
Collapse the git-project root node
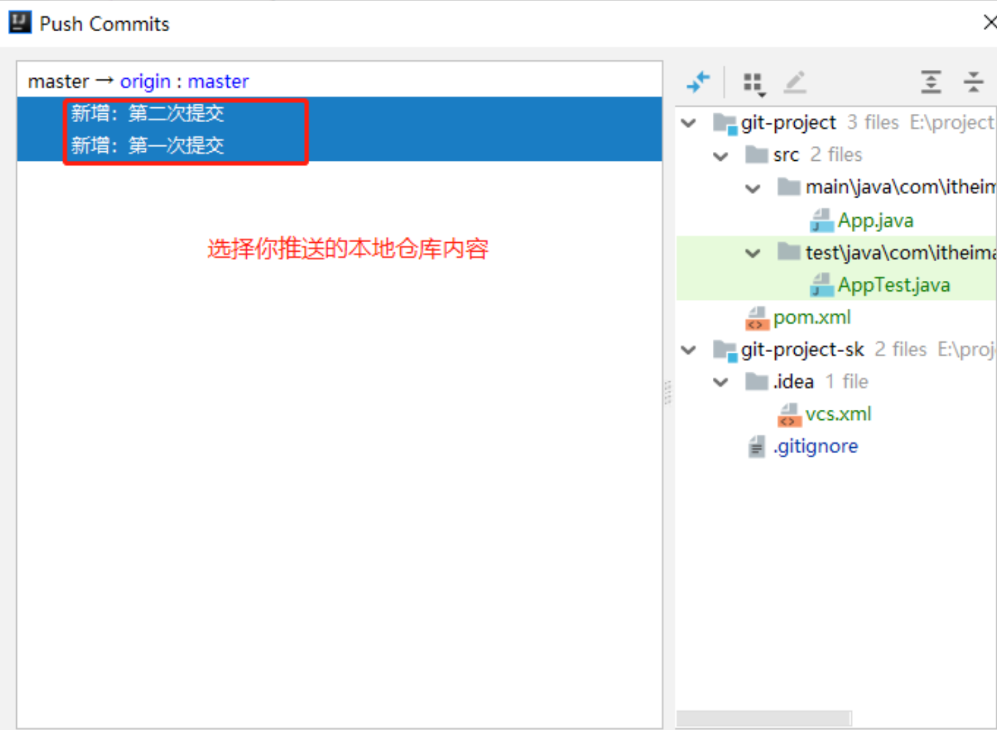(689, 123)
